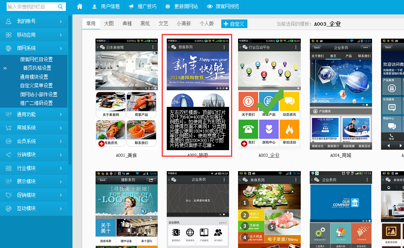Switch to the 小清新 tab
Viewport: 404px width, 248px height.
pos(183,24)
